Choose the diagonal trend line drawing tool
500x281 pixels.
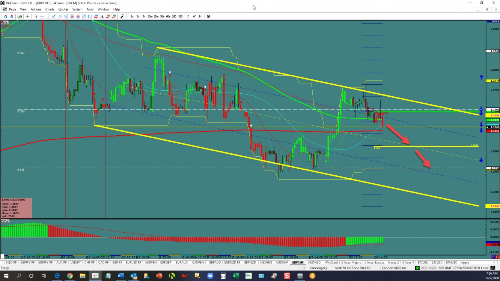tap(54, 16)
